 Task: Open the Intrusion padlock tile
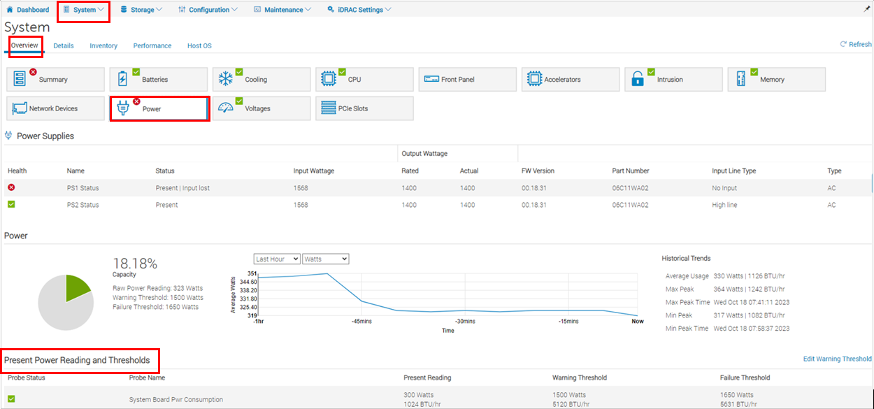(673, 79)
